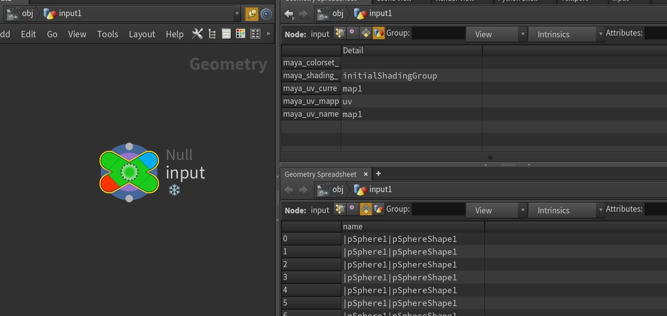This screenshot has width=667, height=316.
Task: Open the Tools menu
Action: pyautogui.click(x=108, y=34)
